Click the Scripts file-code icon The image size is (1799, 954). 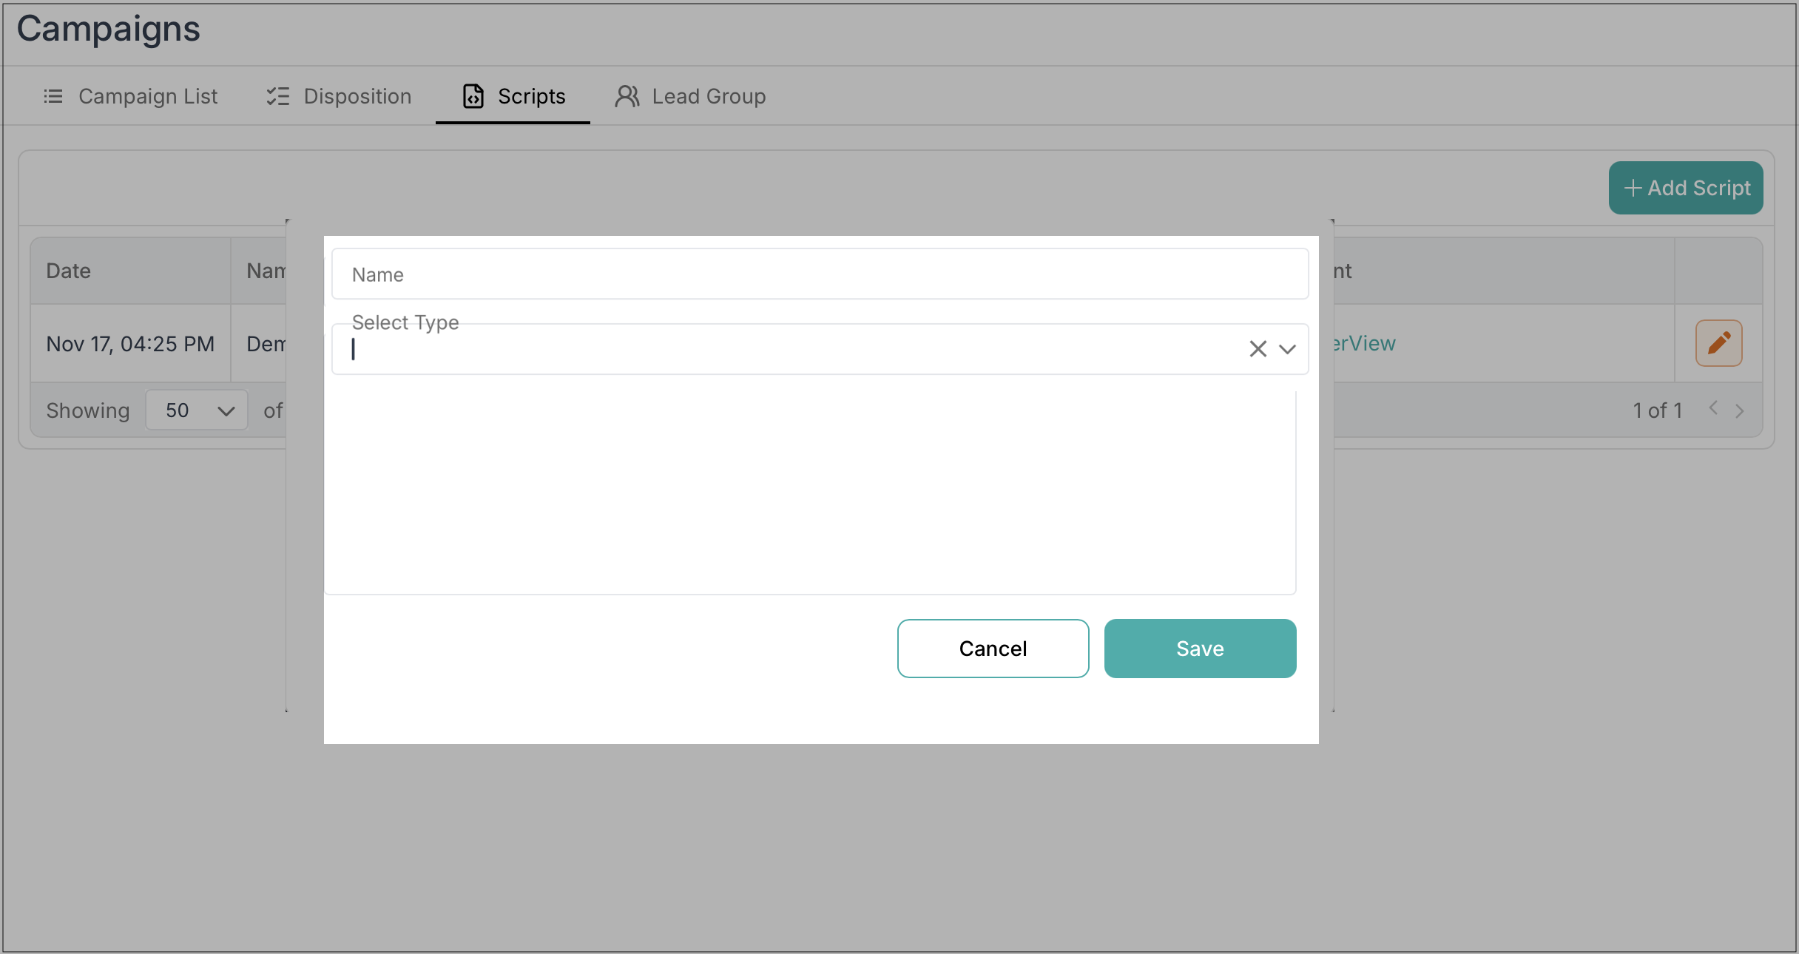coord(473,96)
